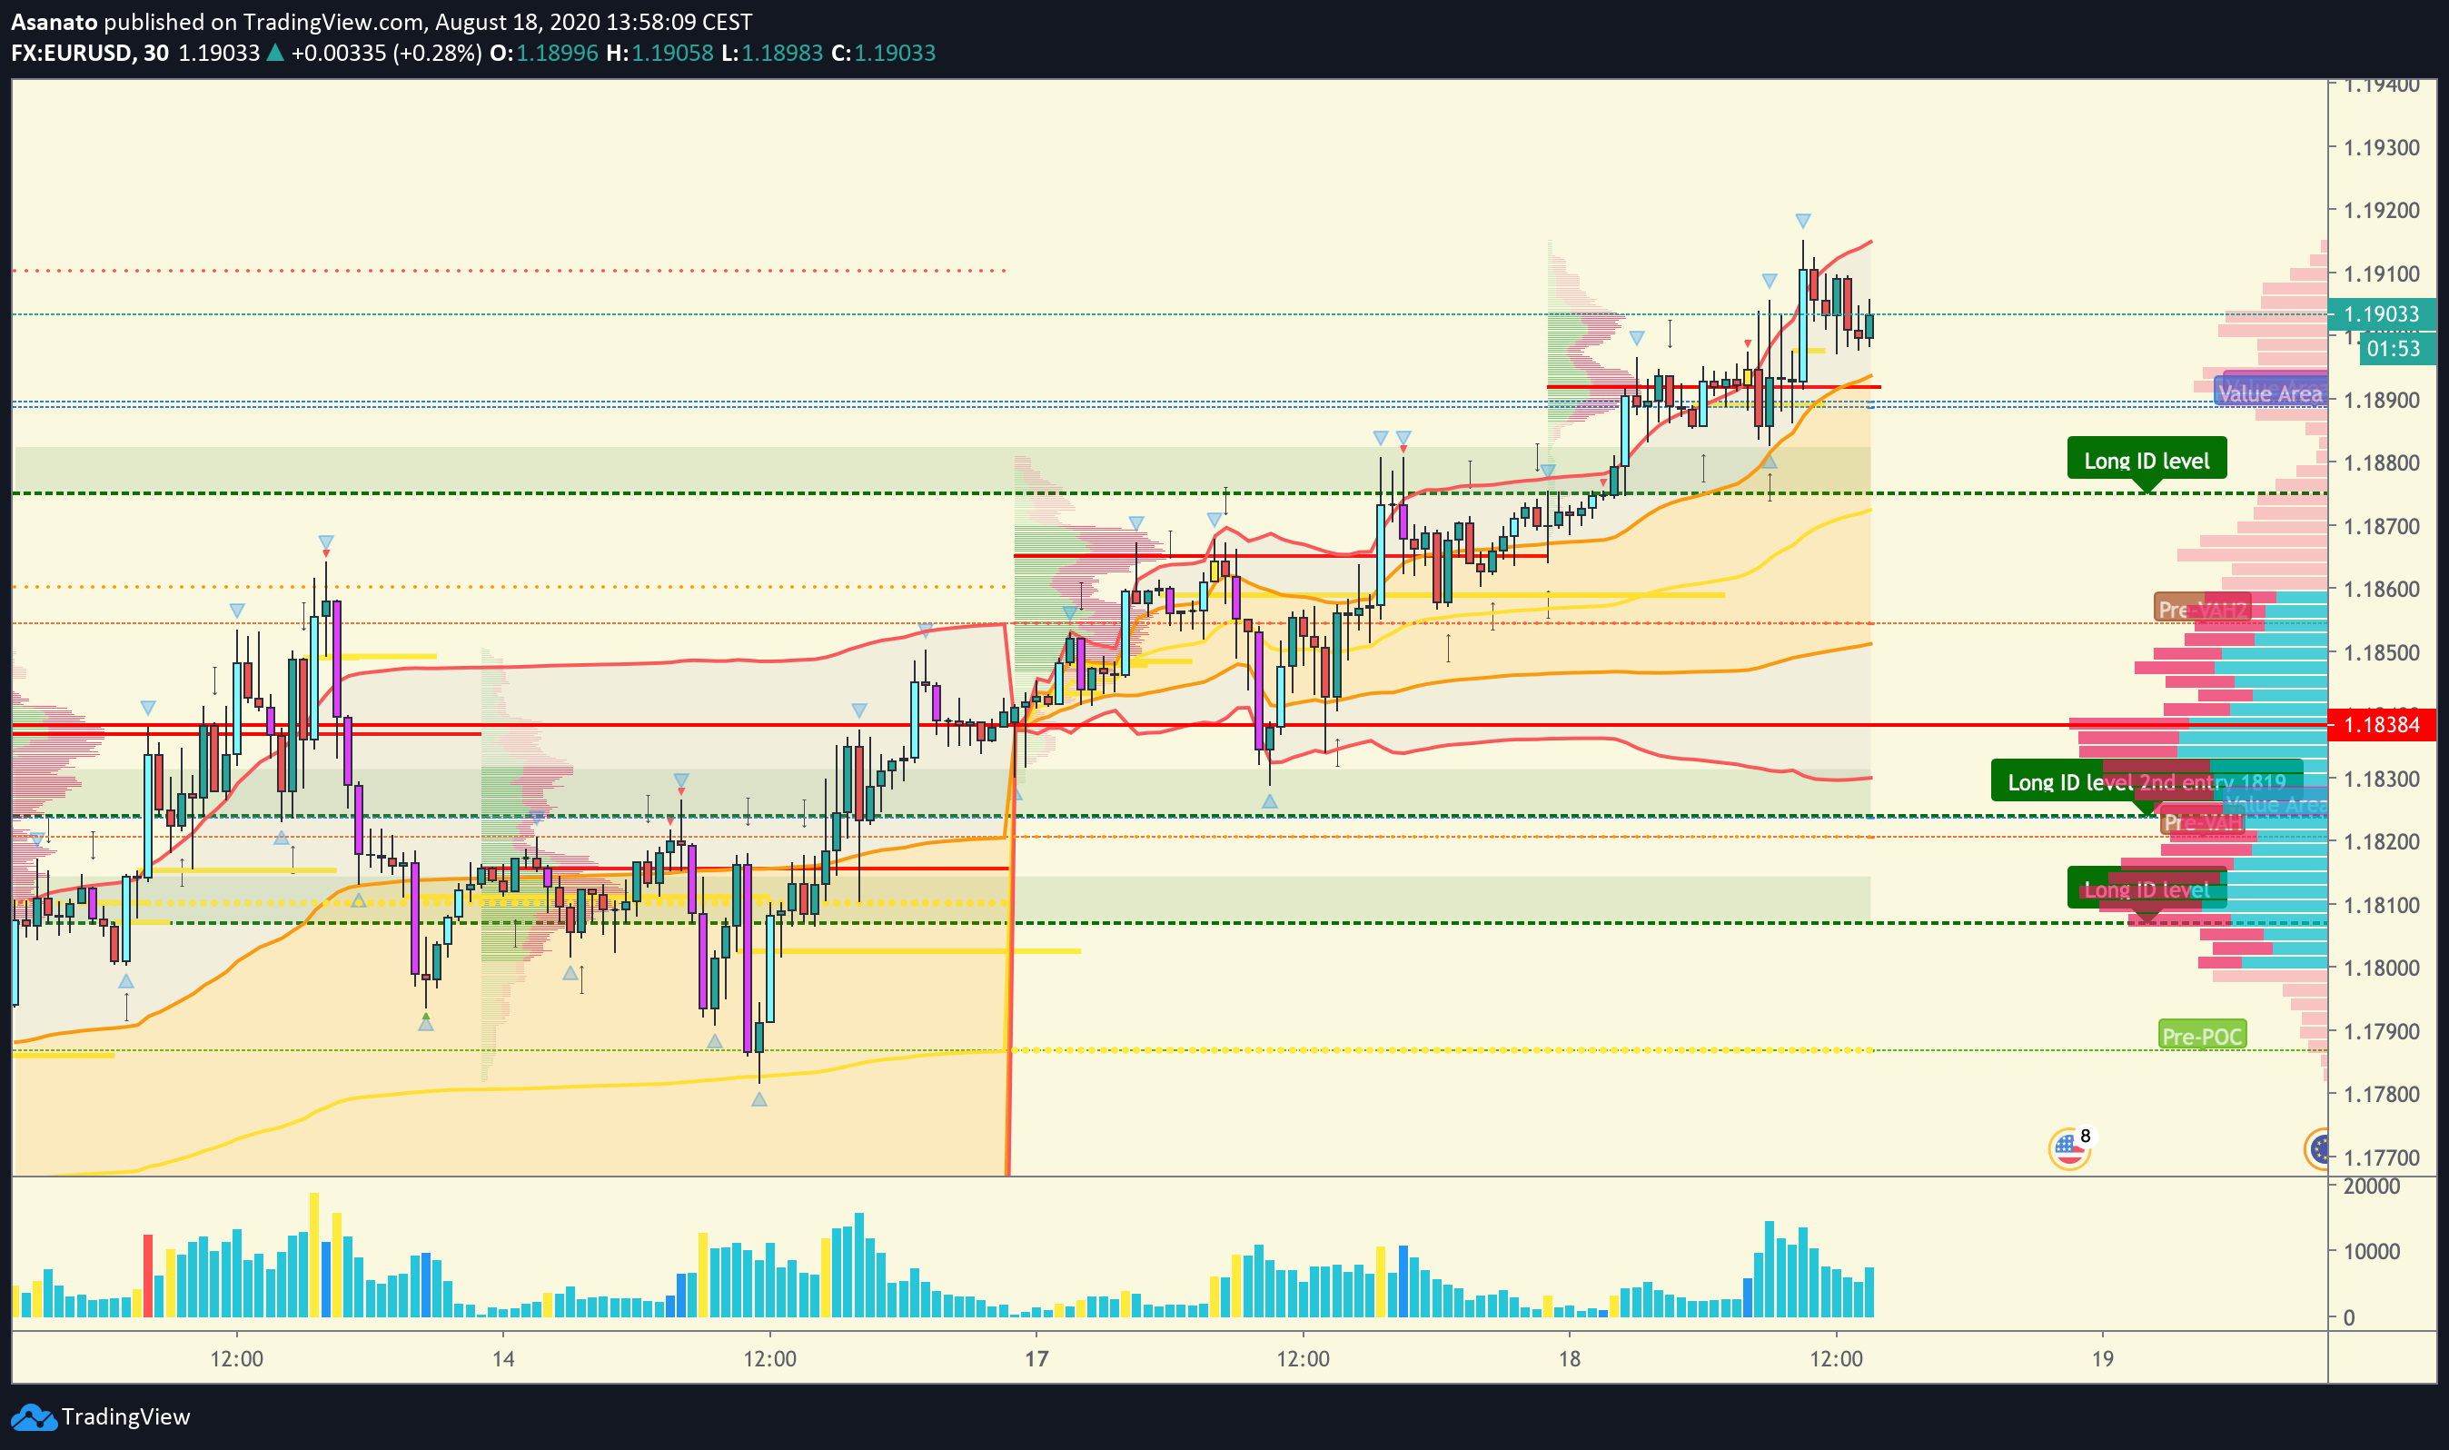The height and width of the screenshot is (1450, 2449).
Task: Click the FX:EURUSD, 30 symbol title
Action: click(x=90, y=53)
